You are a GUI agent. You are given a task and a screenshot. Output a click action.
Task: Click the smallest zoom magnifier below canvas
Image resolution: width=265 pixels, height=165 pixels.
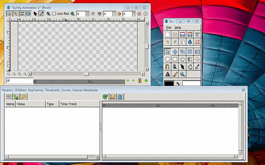[x=9, y=74]
